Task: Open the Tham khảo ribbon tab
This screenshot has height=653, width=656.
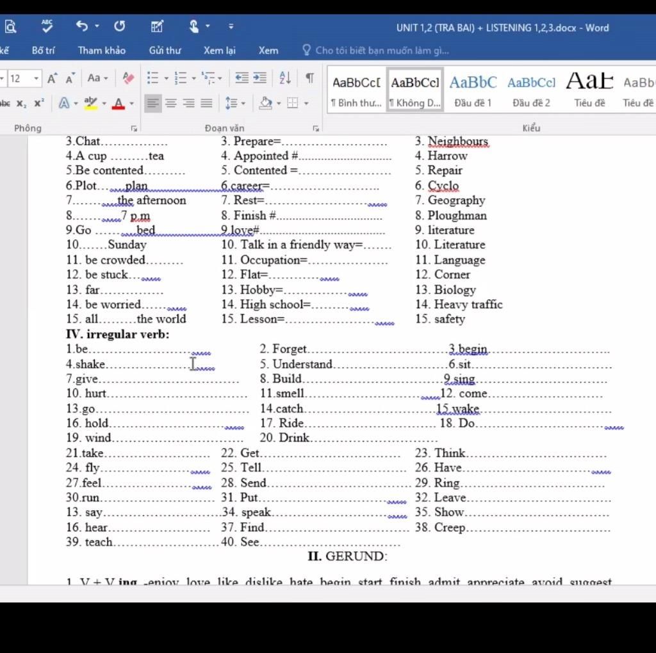Action: pyautogui.click(x=102, y=51)
